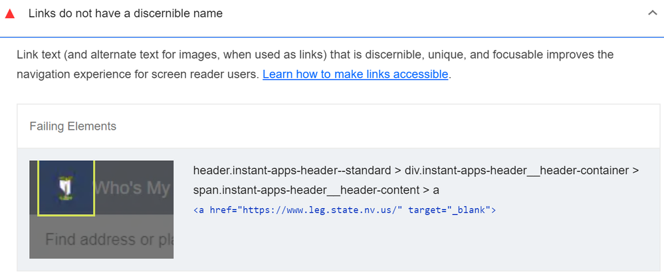The height and width of the screenshot is (272, 664).
Task: Click the failing element screenshot thumbnail
Action: click(101, 209)
